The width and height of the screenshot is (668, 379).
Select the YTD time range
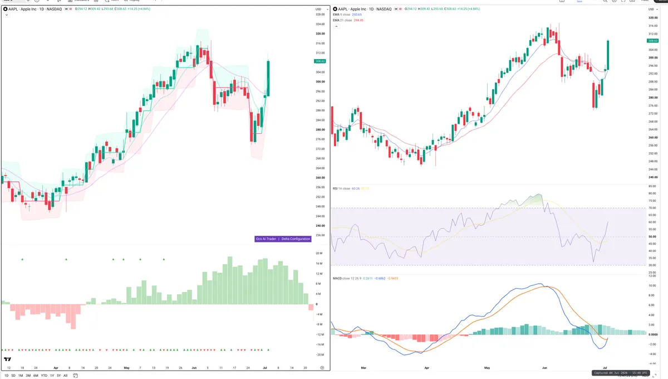point(44,376)
